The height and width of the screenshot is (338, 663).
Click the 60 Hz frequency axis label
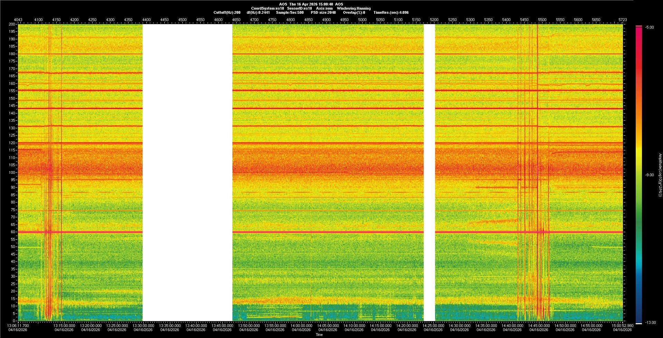point(13,232)
